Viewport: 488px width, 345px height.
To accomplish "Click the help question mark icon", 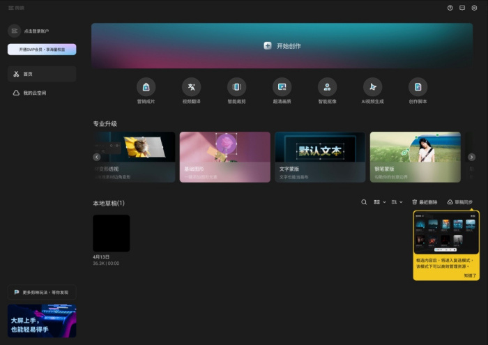I will (x=450, y=8).
